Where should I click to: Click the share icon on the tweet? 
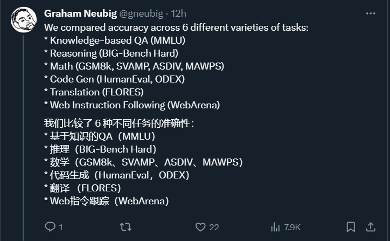click(371, 227)
